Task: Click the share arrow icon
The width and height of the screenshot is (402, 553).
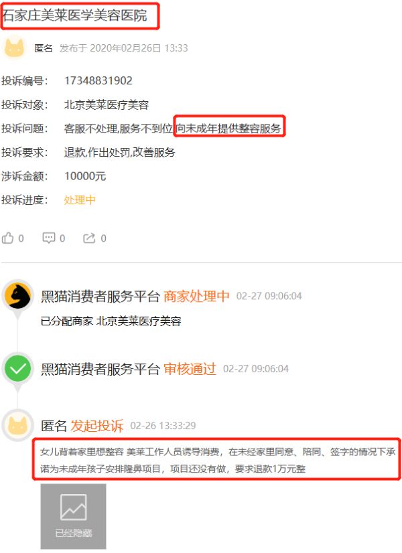Action: point(89,238)
